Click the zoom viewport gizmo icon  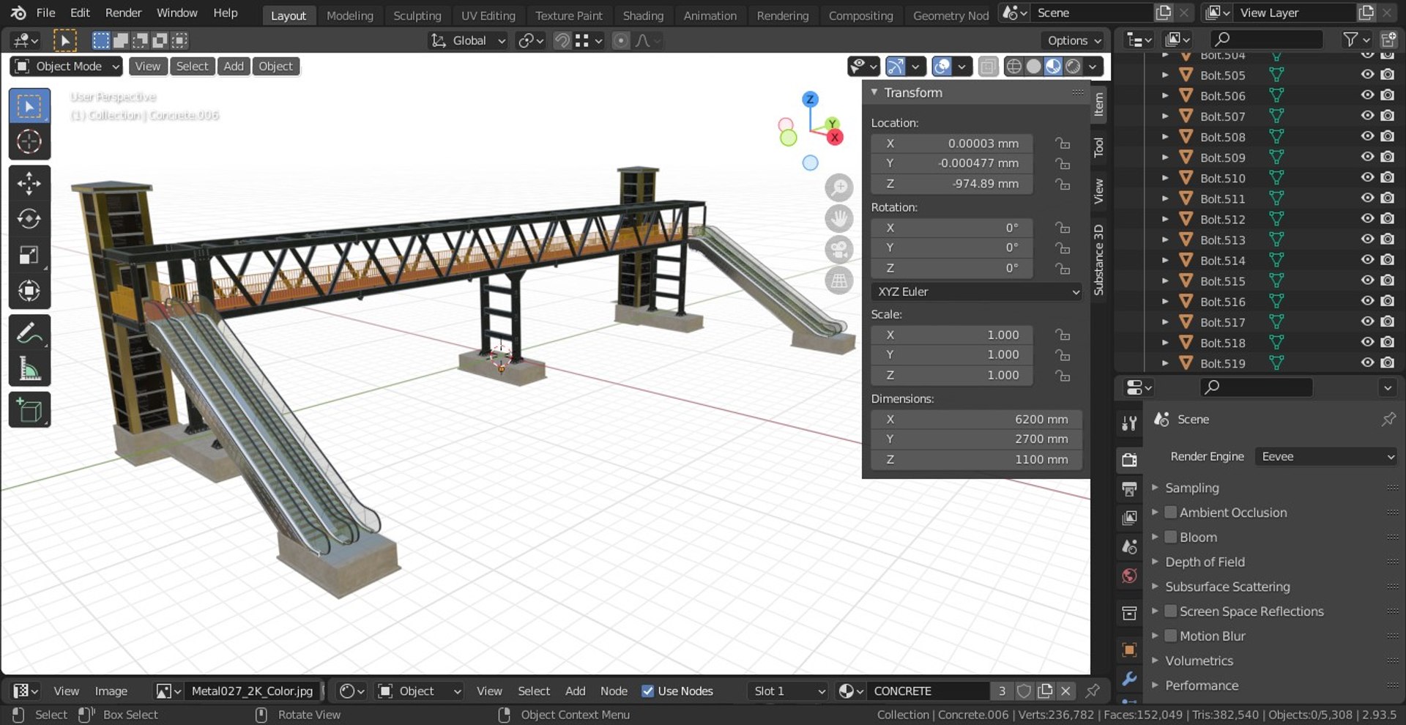(839, 187)
